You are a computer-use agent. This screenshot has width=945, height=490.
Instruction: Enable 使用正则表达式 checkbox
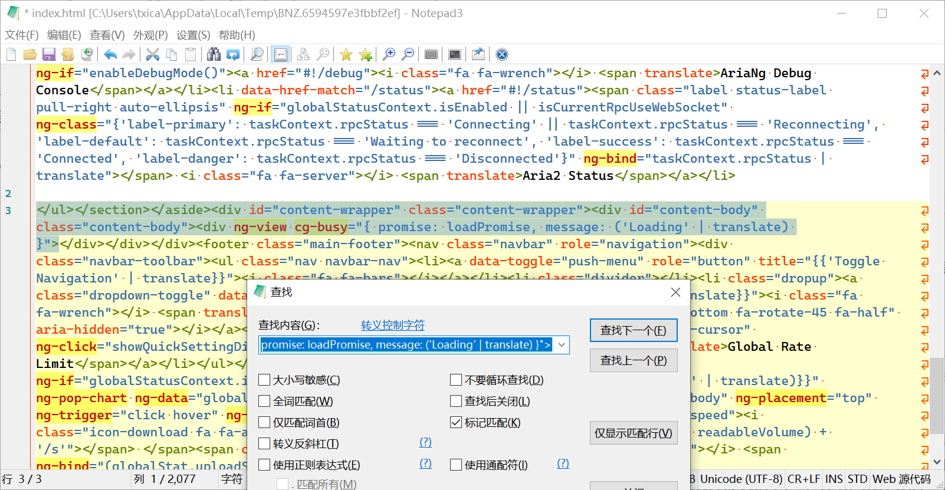tap(265, 465)
